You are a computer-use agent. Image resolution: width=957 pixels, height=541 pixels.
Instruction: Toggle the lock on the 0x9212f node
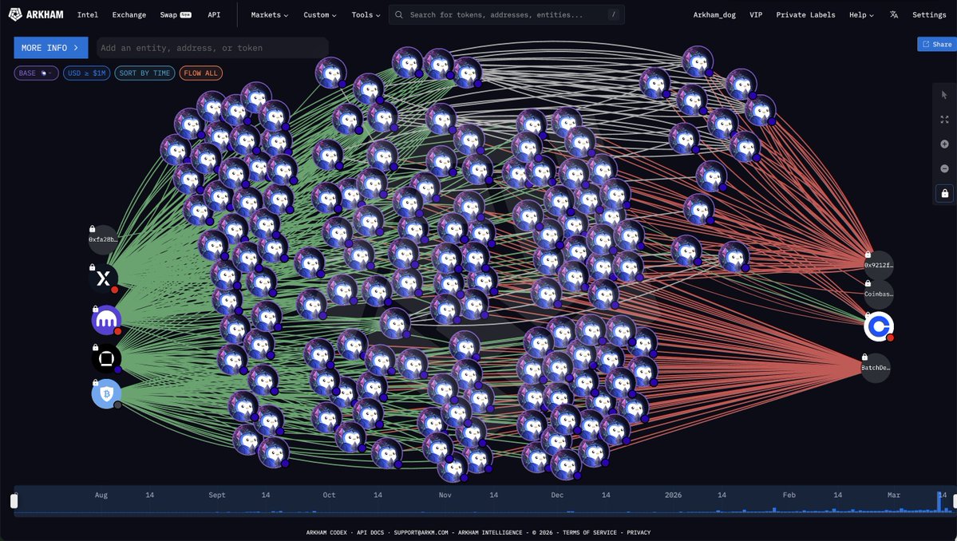tap(868, 255)
